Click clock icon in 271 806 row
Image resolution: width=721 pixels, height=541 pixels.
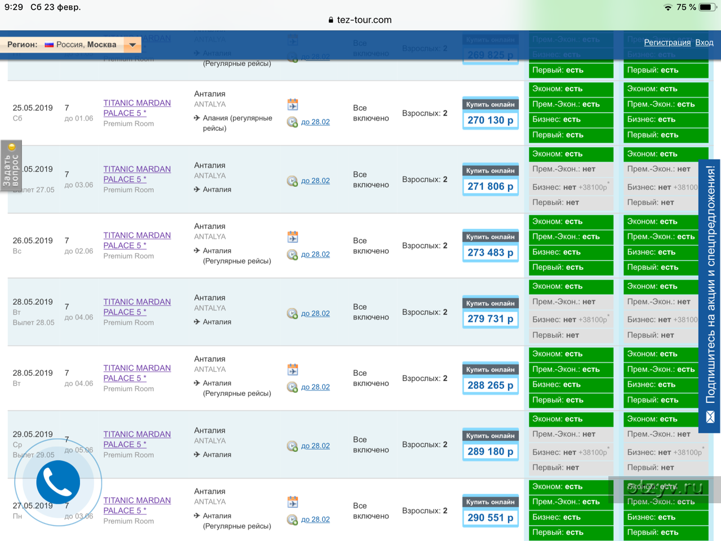coord(292,181)
